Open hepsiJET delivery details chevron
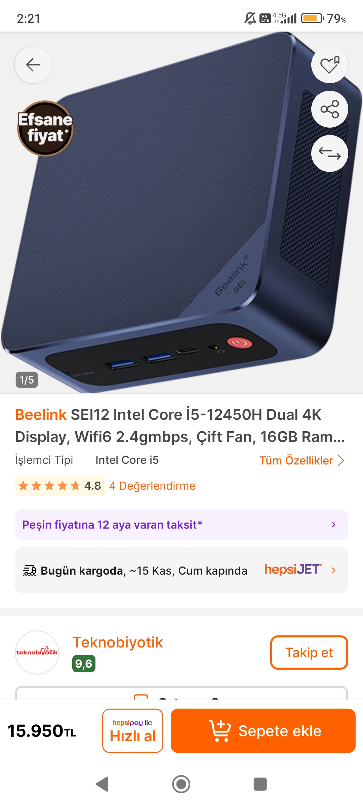This screenshot has height=806, width=363. (333, 570)
